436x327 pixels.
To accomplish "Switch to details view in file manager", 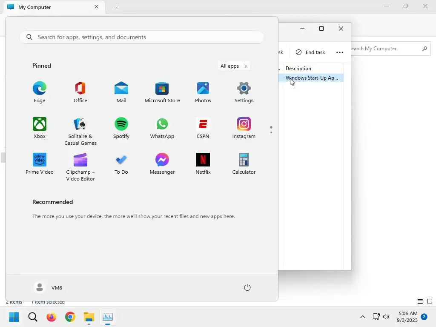I will pyautogui.click(x=420, y=301).
